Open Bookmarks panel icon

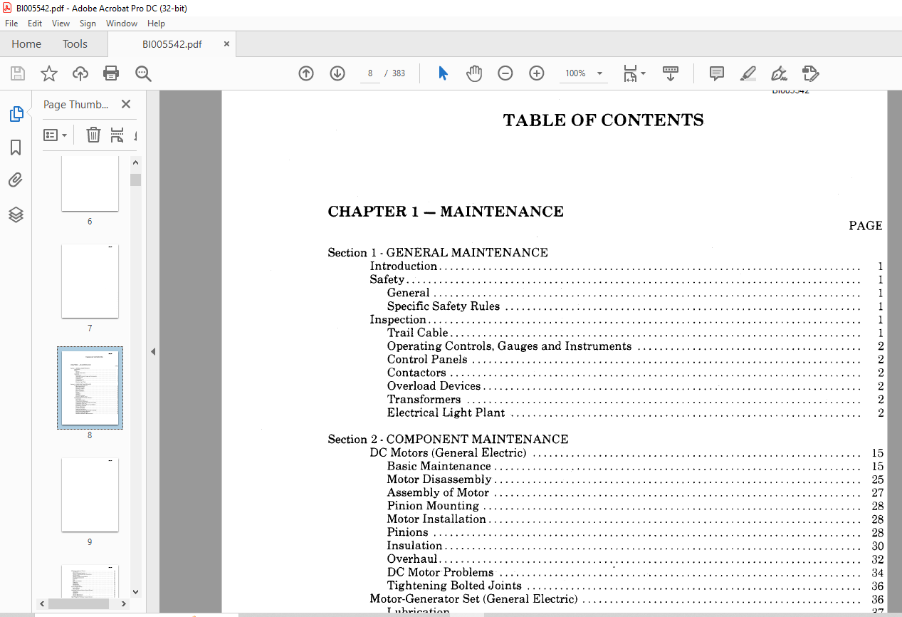point(16,147)
